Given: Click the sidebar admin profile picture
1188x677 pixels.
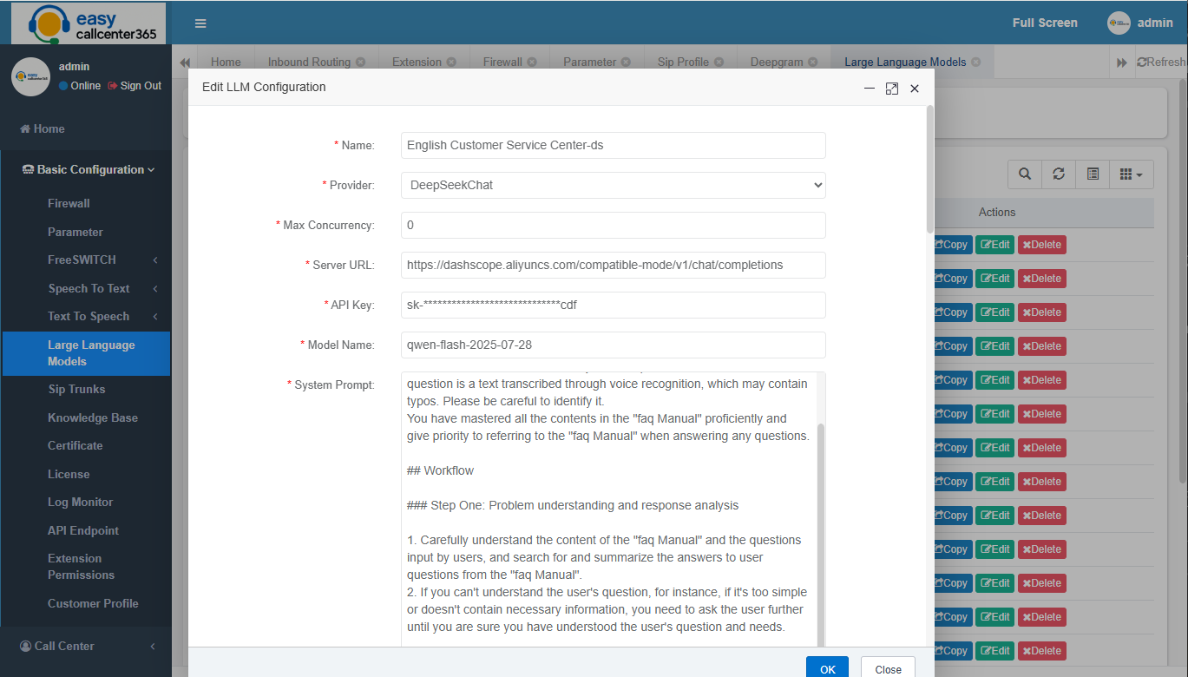Looking at the screenshot, I should tap(30, 77).
